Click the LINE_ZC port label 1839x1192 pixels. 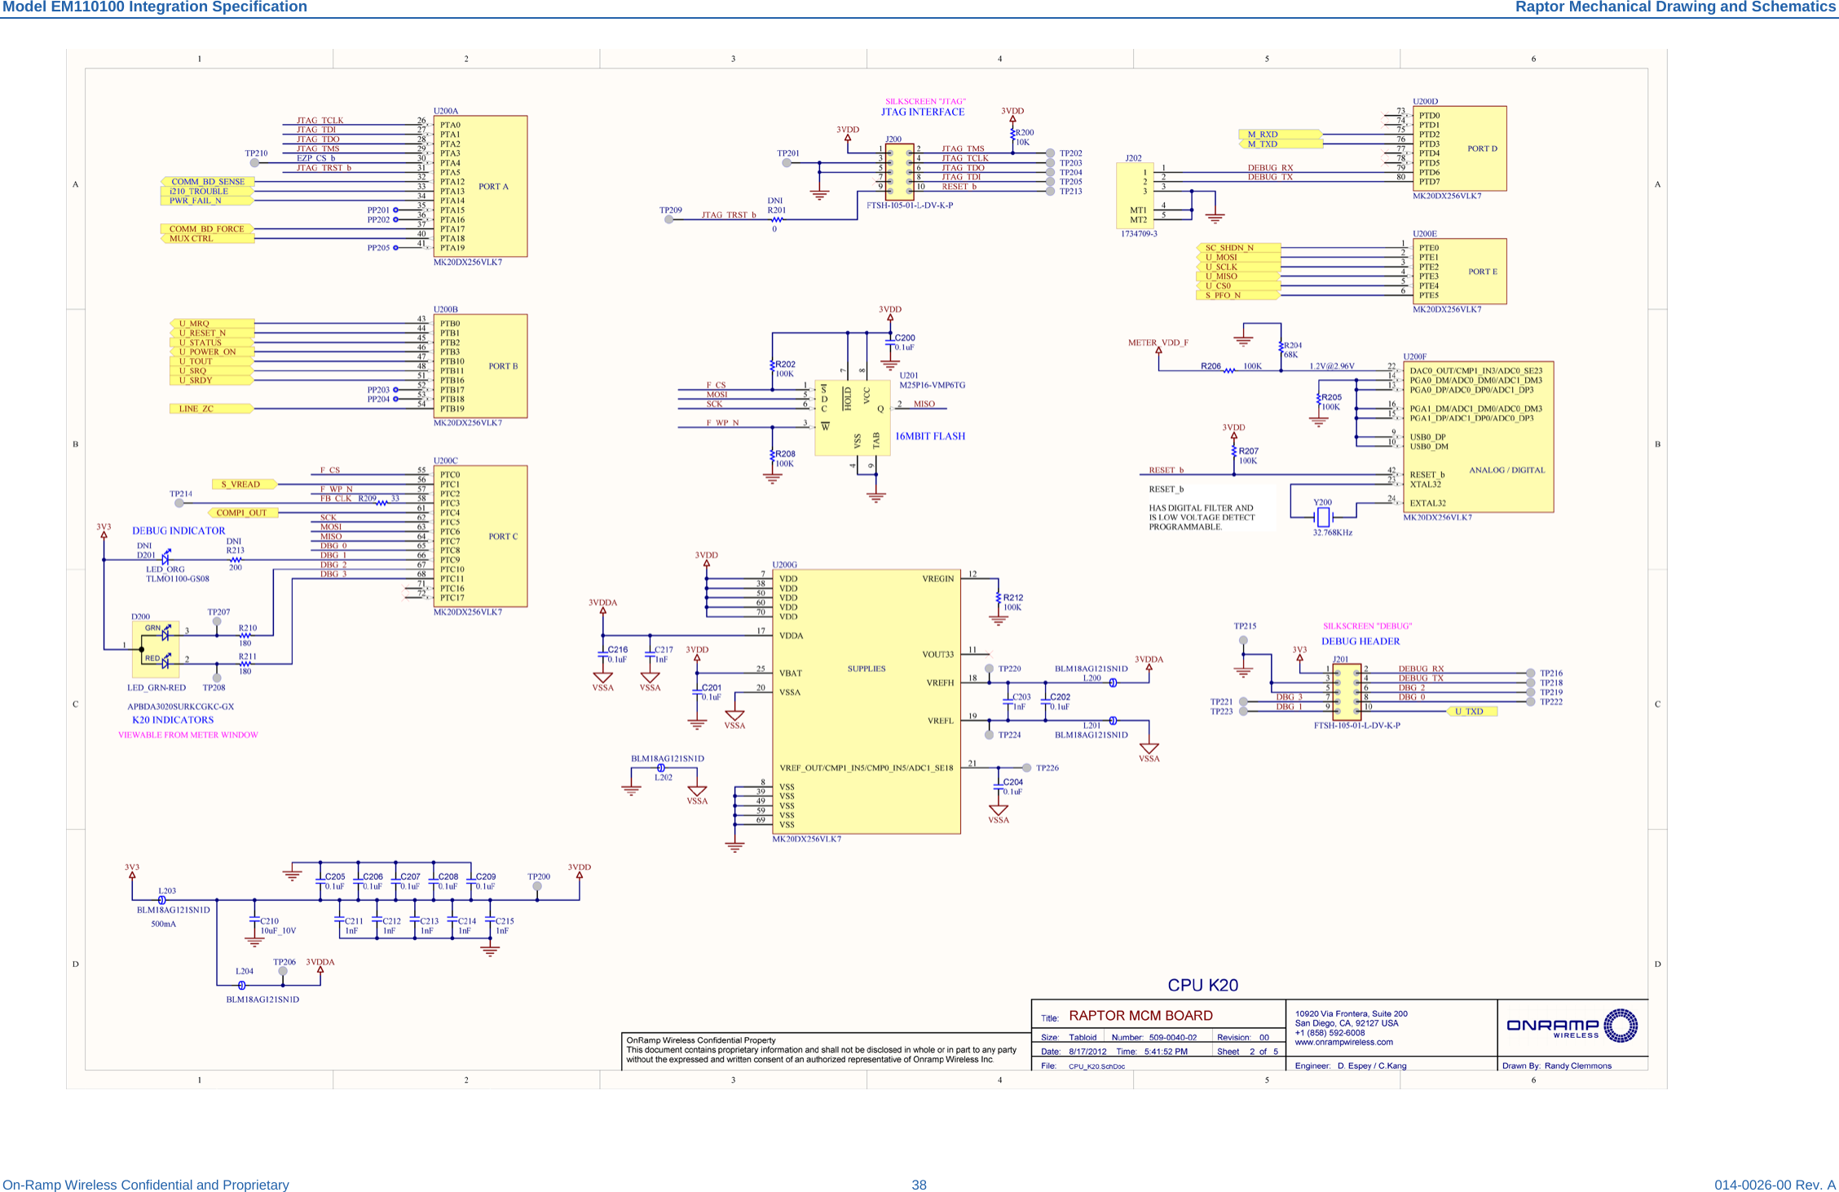tap(212, 408)
